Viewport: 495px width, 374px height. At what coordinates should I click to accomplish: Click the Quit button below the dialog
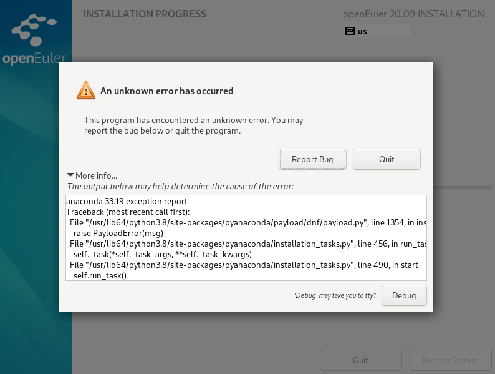pos(360,360)
